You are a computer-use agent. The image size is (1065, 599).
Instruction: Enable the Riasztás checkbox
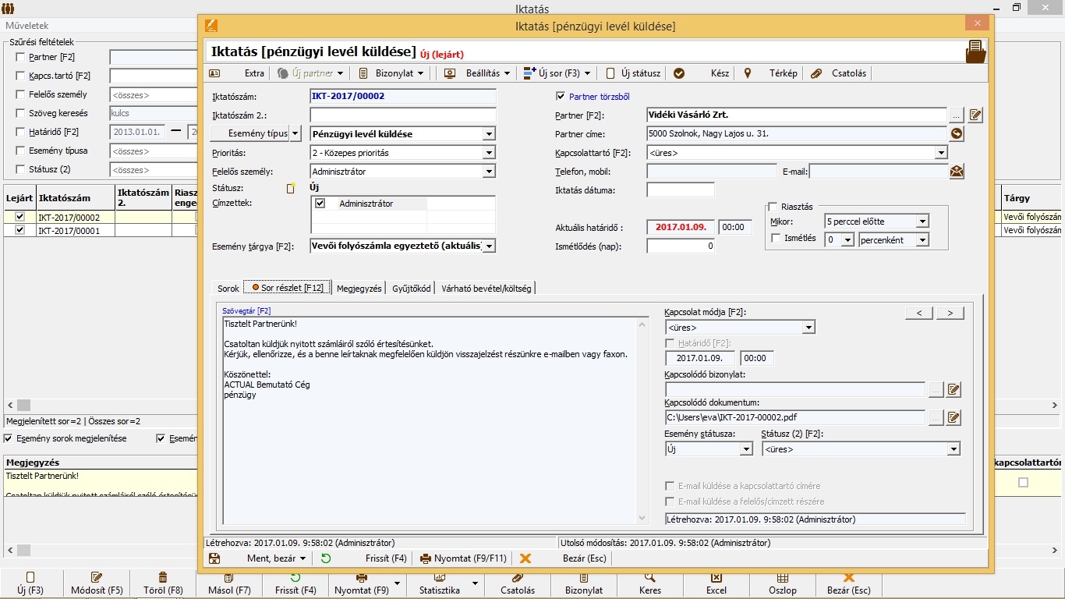pyautogui.click(x=773, y=207)
